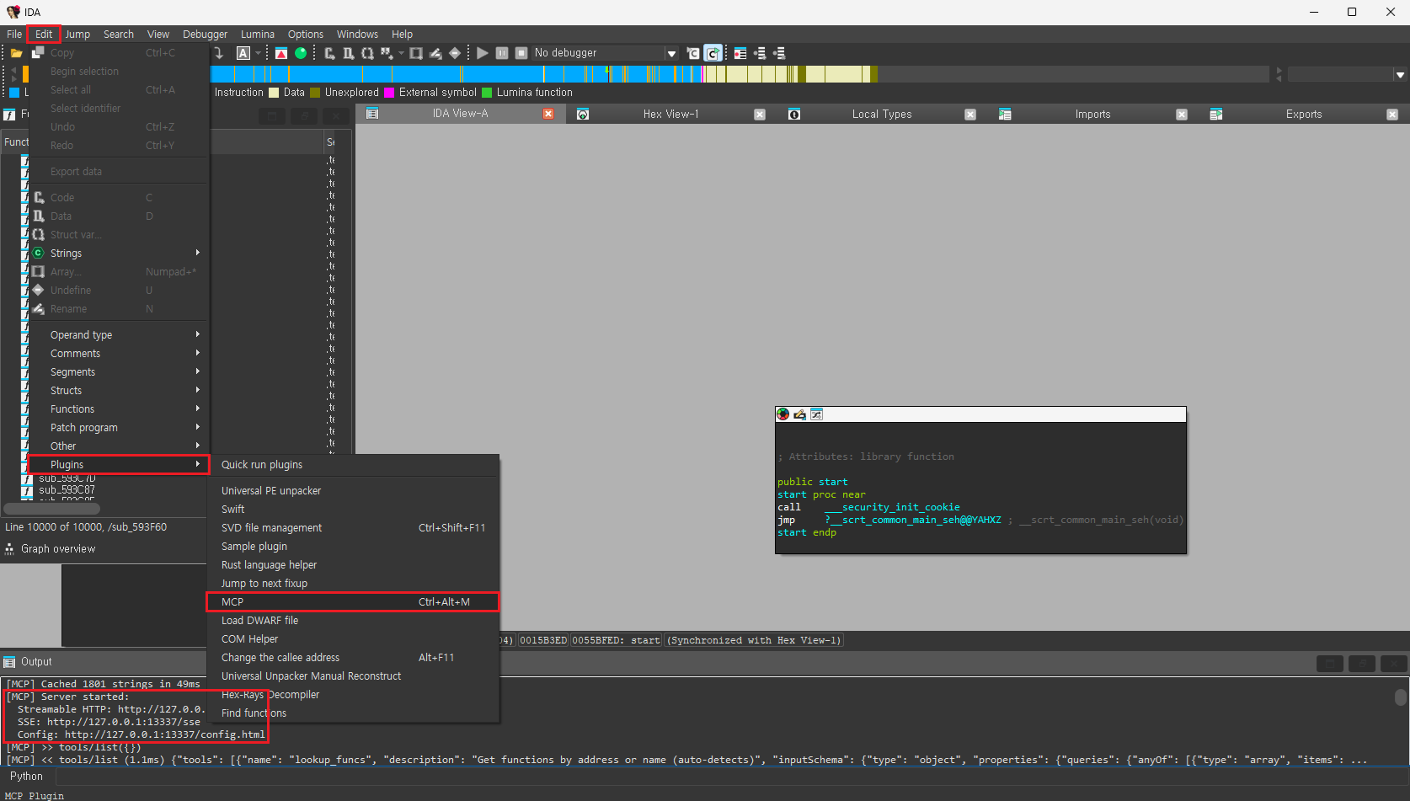Expand the Structs submenu
1410x801 pixels.
[119, 391]
